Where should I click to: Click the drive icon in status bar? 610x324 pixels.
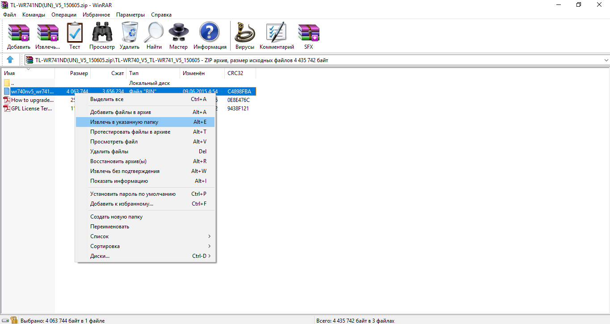(x=4, y=320)
